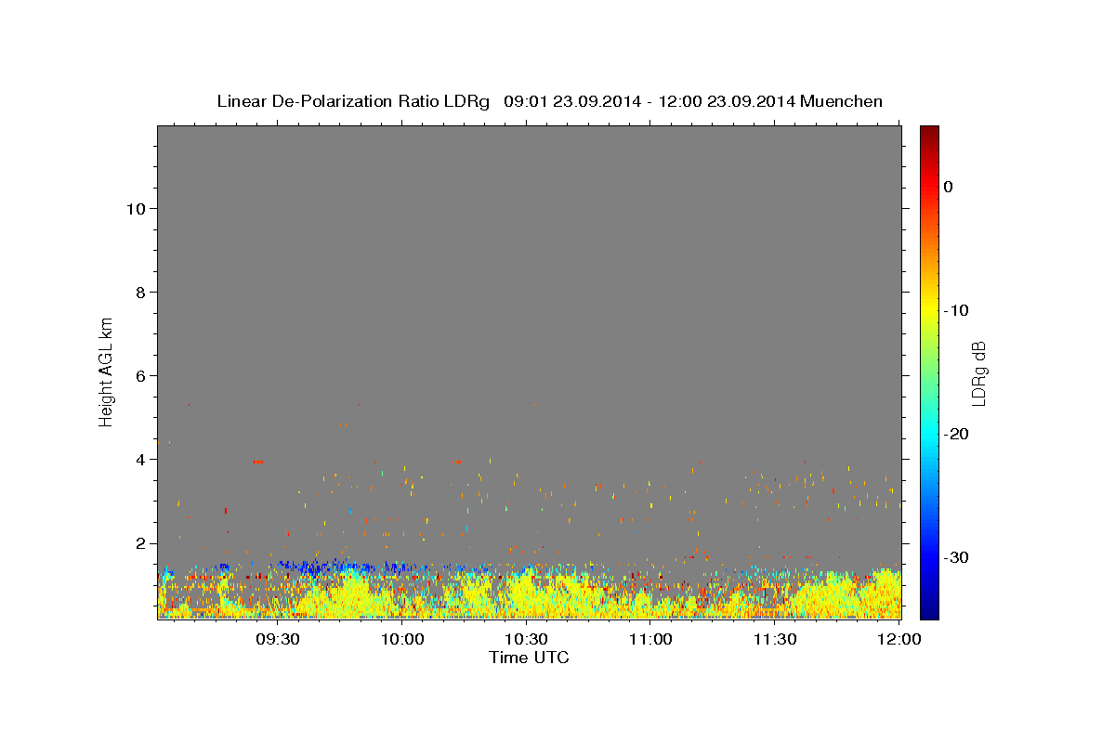Pick the dark red top of the colorbar
Viewport: 1115px width, 743px height.
[929, 132]
